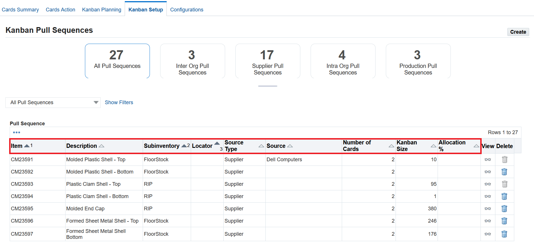Screen dimensions: 534x250
Task: Sort by Allocation % column arrow
Action: (x=476, y=146)
